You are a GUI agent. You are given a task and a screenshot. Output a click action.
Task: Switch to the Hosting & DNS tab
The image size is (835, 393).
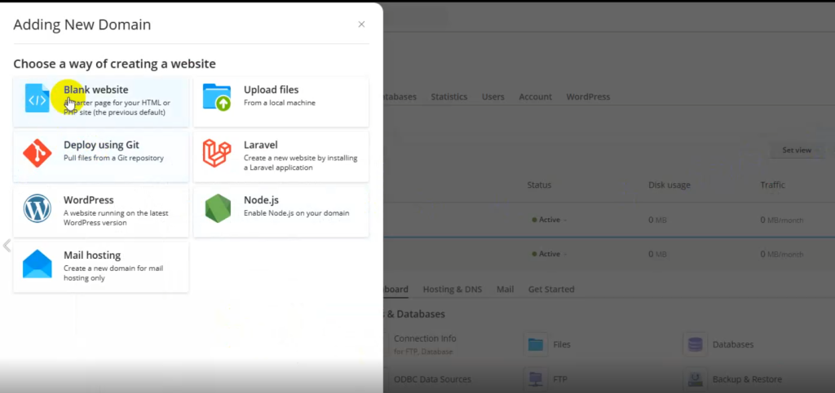453,289
